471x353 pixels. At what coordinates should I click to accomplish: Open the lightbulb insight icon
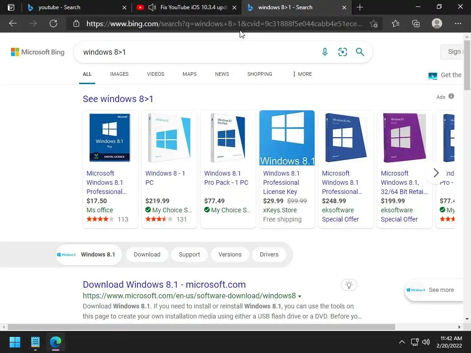349,285
